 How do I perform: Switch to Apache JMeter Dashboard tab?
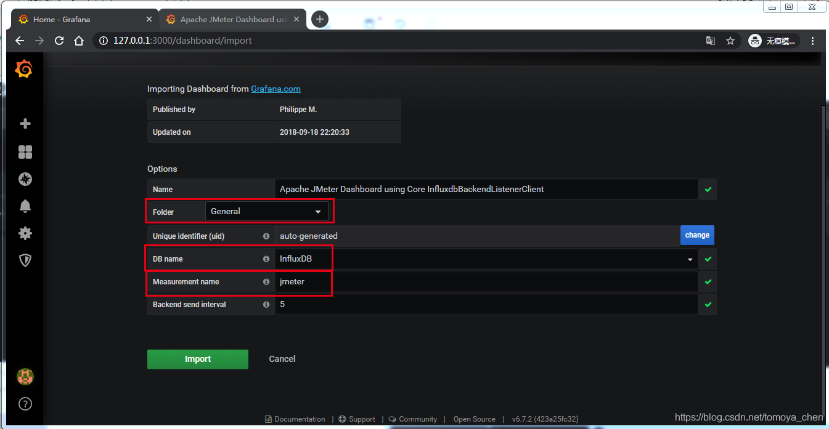232,19
